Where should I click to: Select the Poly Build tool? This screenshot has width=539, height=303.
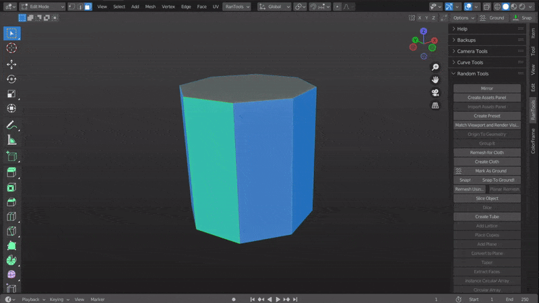click(11, 246)
